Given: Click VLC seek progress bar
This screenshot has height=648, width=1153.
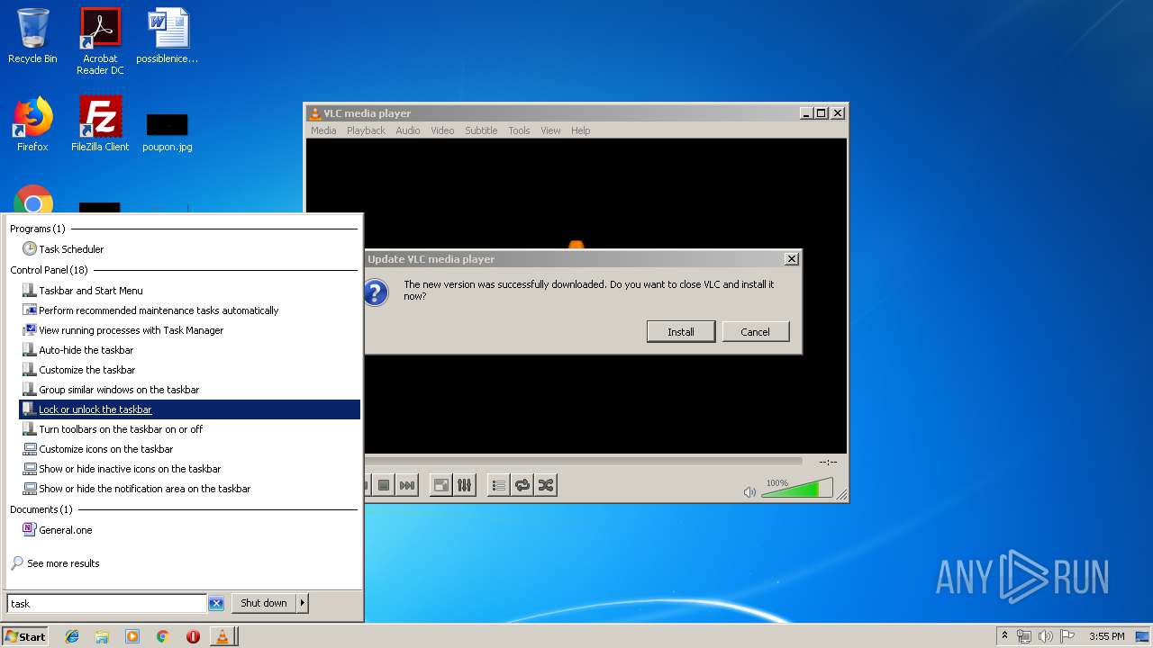Looking at the screenshot, I should (x=583, y=461).
